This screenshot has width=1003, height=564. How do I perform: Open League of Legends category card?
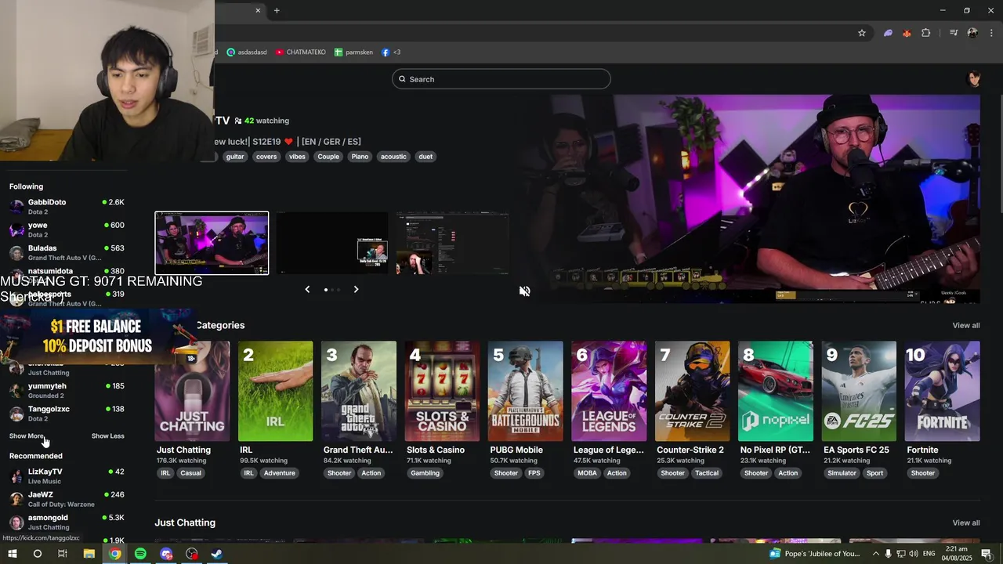tap(609, 391)
